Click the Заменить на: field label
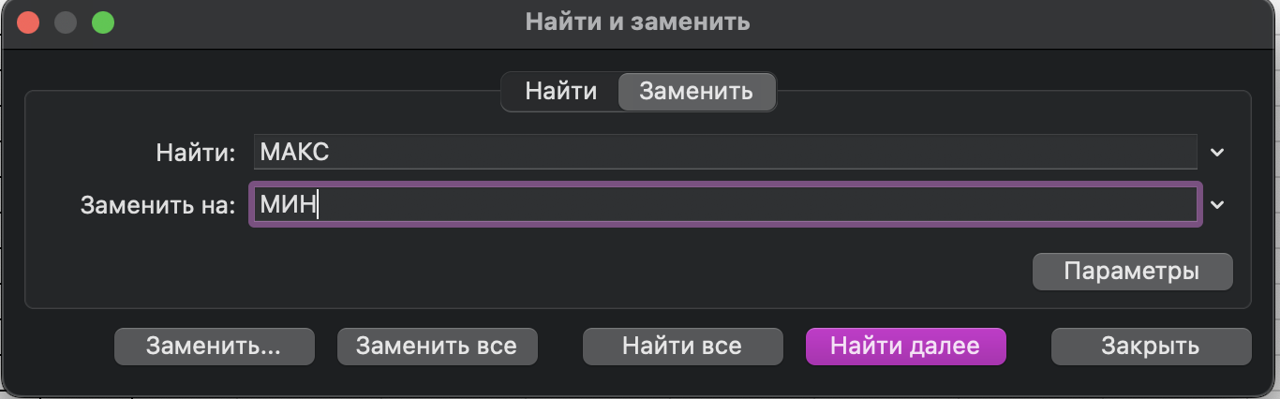This screenshot has width=1280, height=399. 157,206
